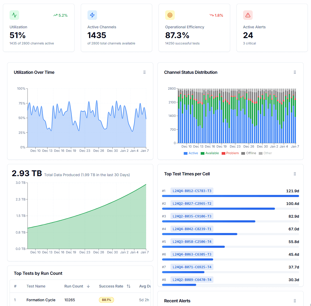Click the blue Active Channels lightning icon
This screenshot has height=306, width=311.
92,15
